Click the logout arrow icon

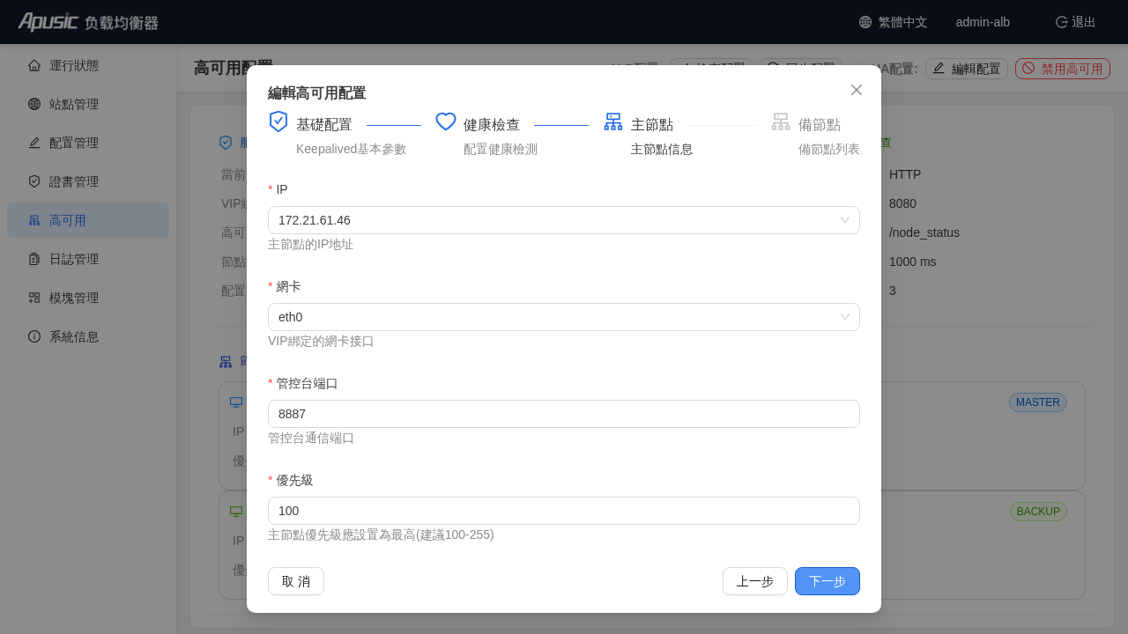point(1061,22)
